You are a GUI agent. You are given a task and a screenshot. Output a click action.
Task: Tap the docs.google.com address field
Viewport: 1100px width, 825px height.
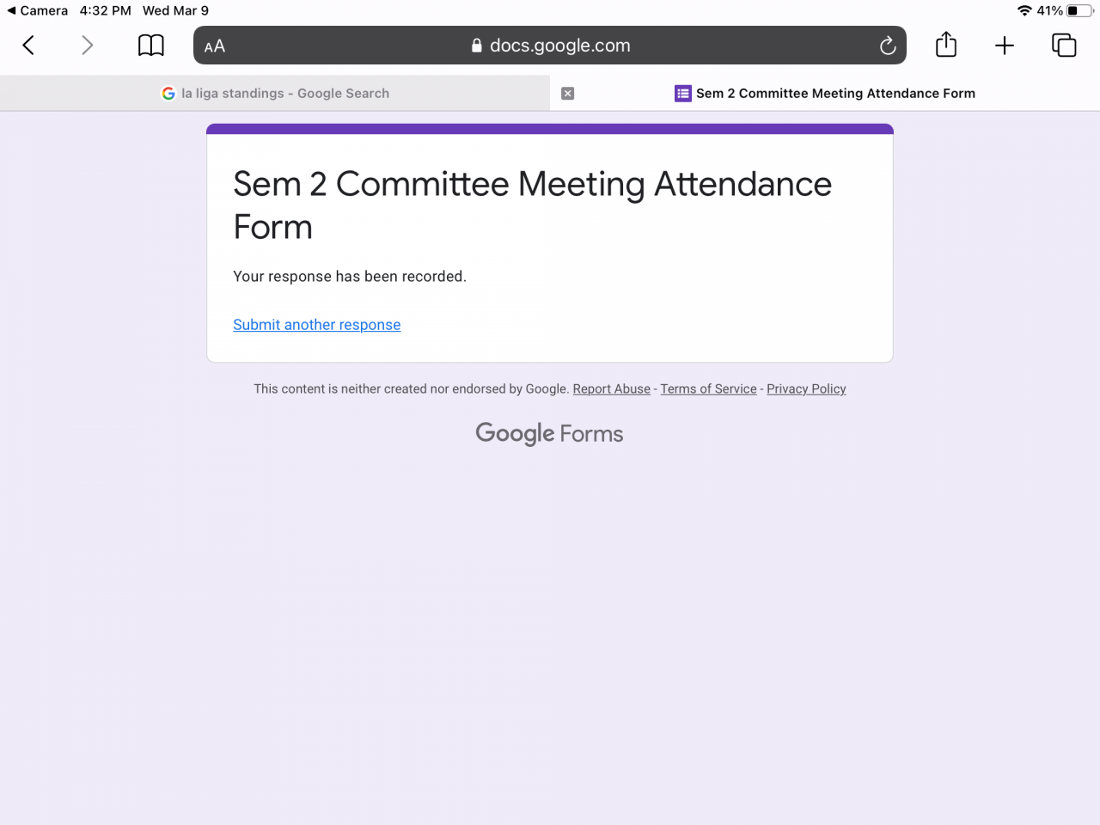pyautogui.click(x=560, y=46)
